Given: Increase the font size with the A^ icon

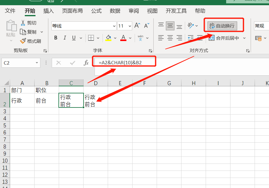Looking at the screenshot, I should click(137, 26).
